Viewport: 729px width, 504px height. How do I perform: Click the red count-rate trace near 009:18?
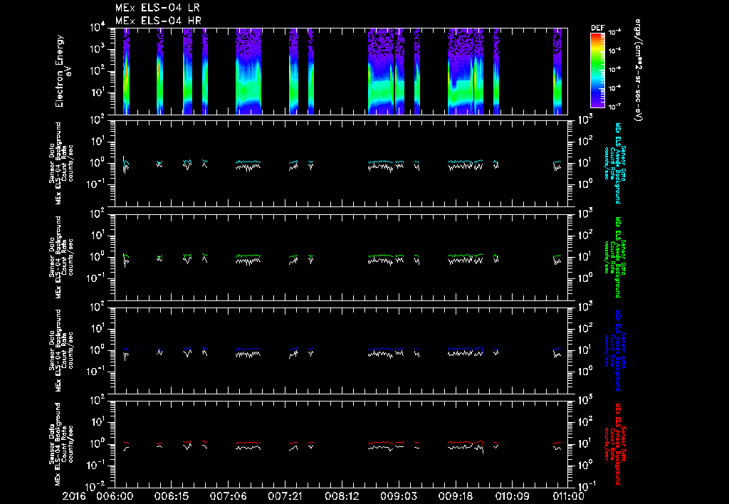click(466, 442)
